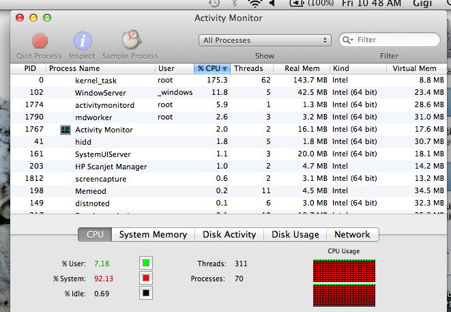The width and height of the screenshot is (451, 312).
Task: Sort by Virtual Mem column header
Action: tap(416, 68)
